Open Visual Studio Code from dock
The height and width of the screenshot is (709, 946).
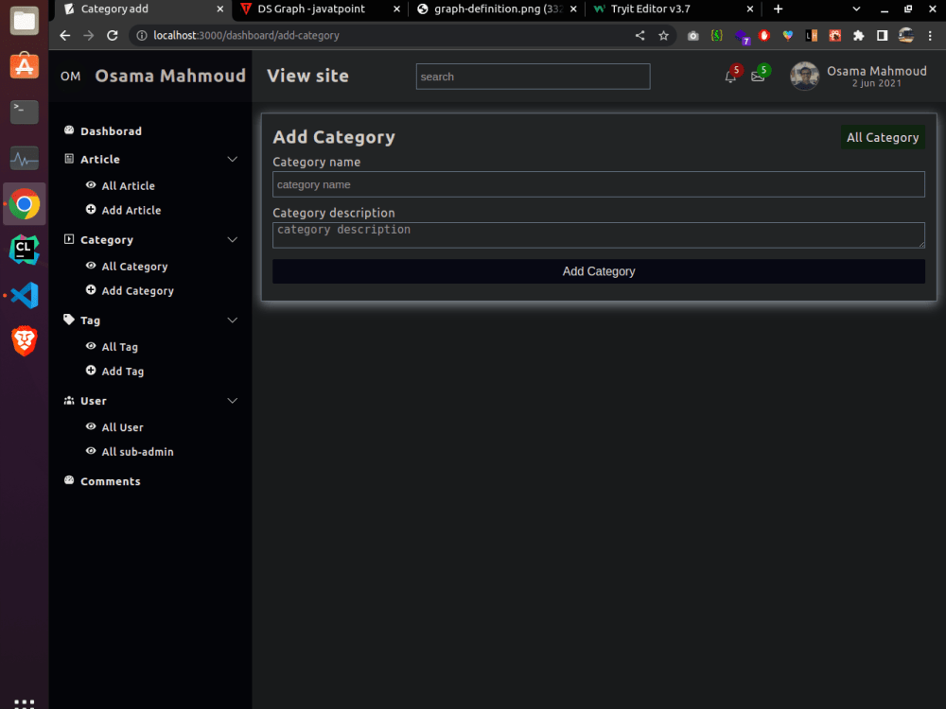coord(25,295)
